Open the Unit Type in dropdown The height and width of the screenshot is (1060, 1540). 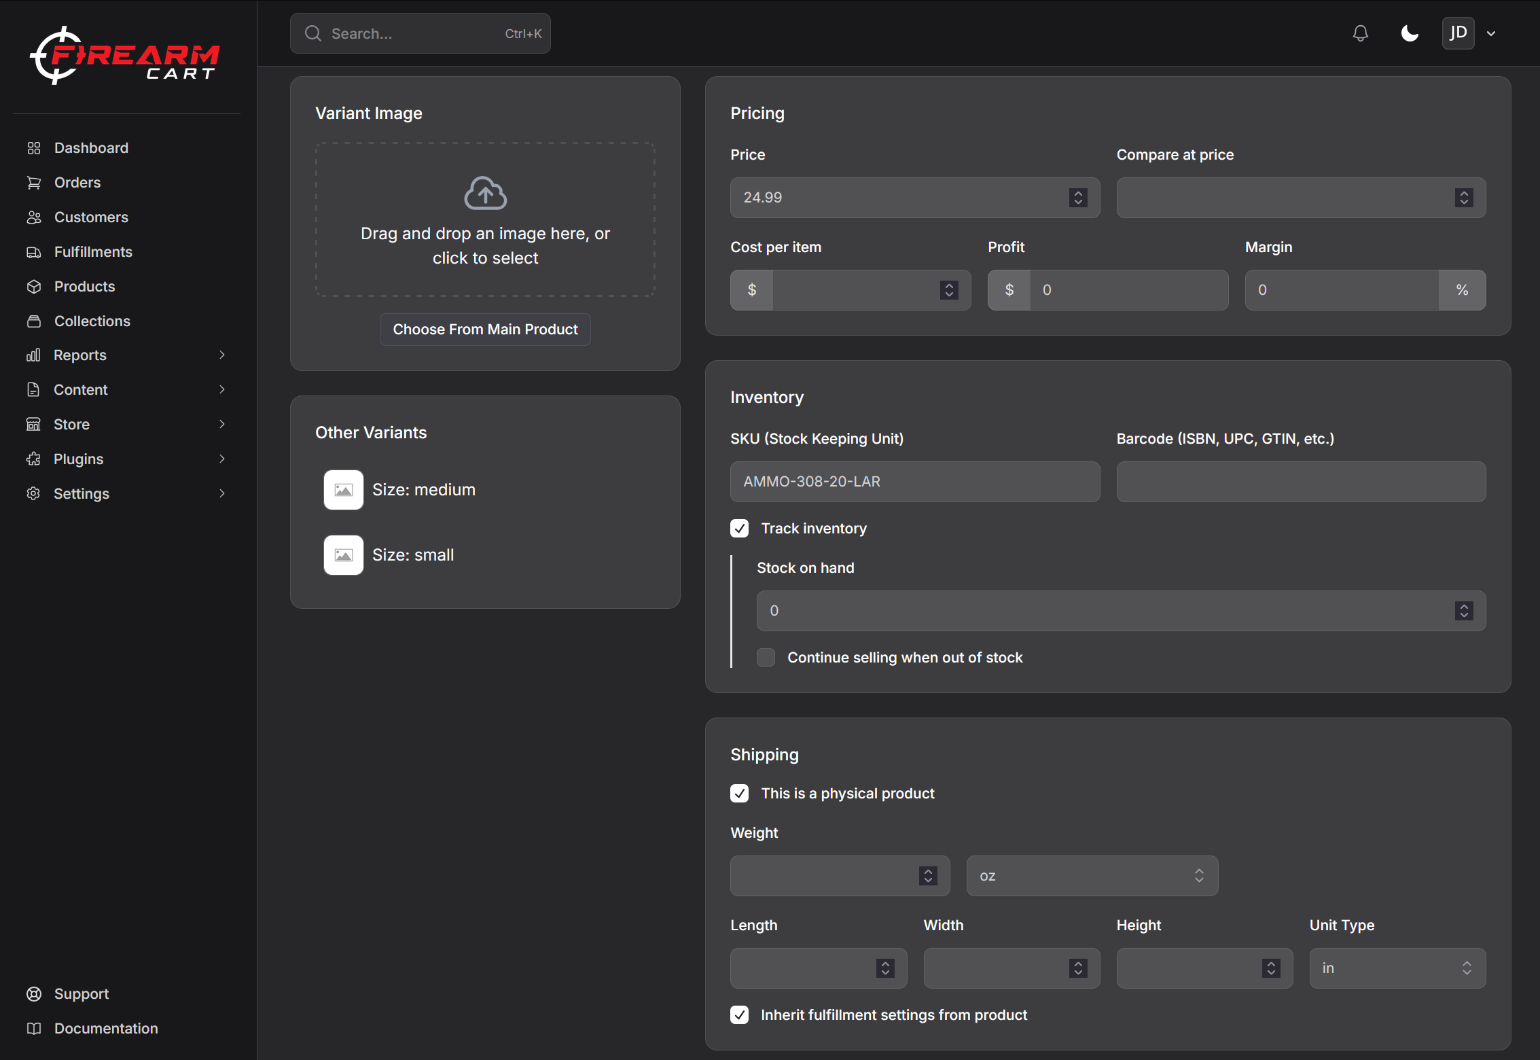coord(1397,968)
